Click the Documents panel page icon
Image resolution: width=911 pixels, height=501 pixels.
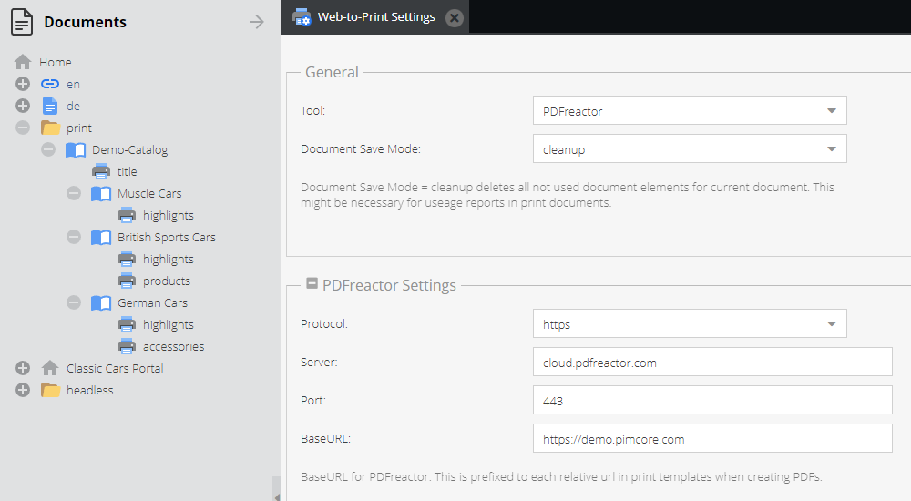tap(22, 22)
